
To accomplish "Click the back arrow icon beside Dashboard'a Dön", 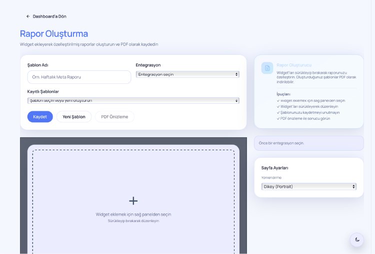I will click(x=28, y=16).
